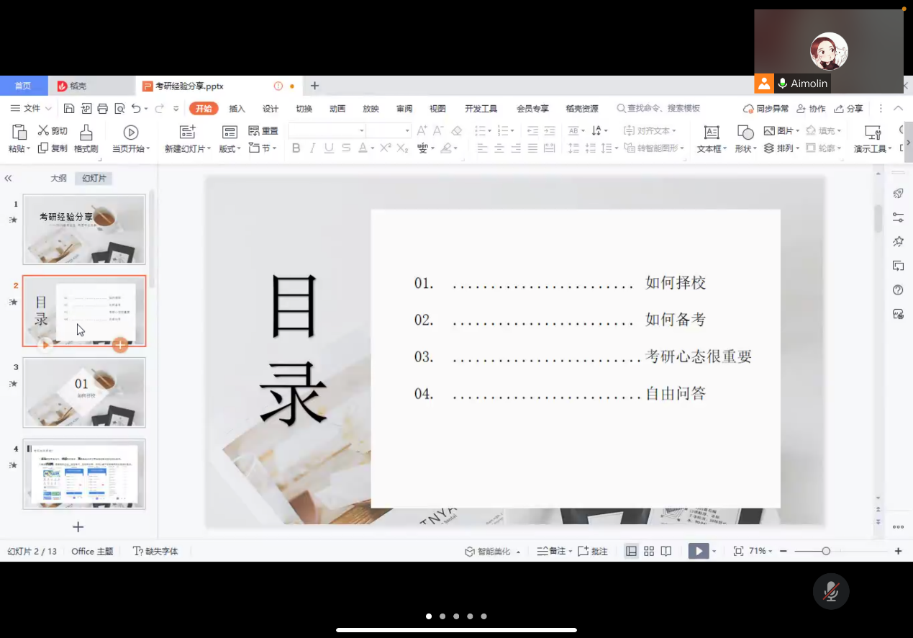The height and width of the screenshot is (638, 913).
Task: Click the New Slide (新建幻灯片) icon
Action: click(187, 132)
